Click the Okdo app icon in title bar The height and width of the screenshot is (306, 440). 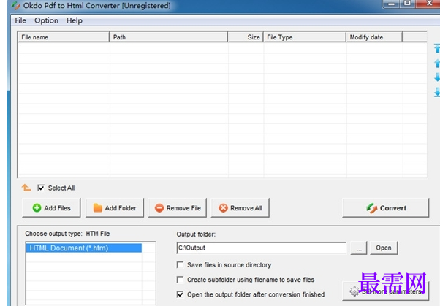click(16, 5)
